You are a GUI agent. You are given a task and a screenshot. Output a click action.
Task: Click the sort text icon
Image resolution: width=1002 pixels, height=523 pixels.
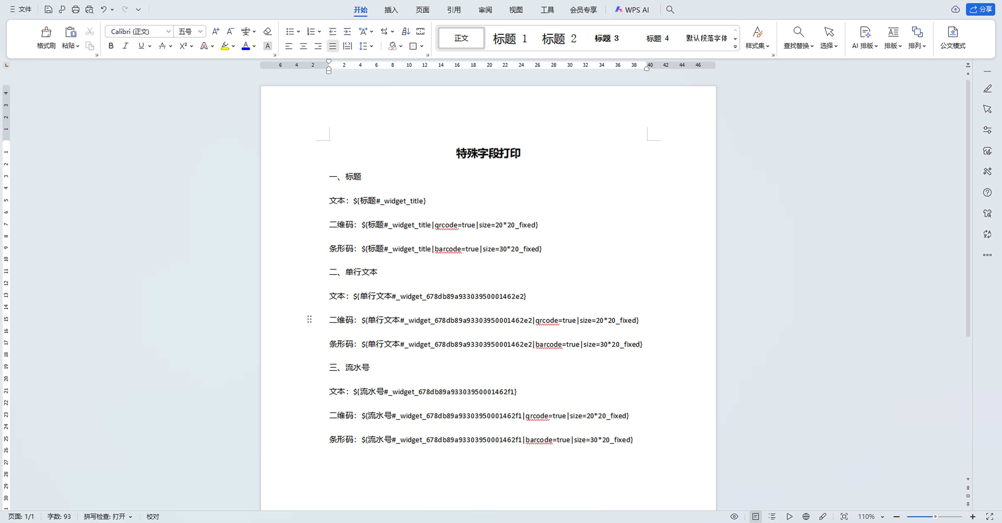[x=406, y=32]
